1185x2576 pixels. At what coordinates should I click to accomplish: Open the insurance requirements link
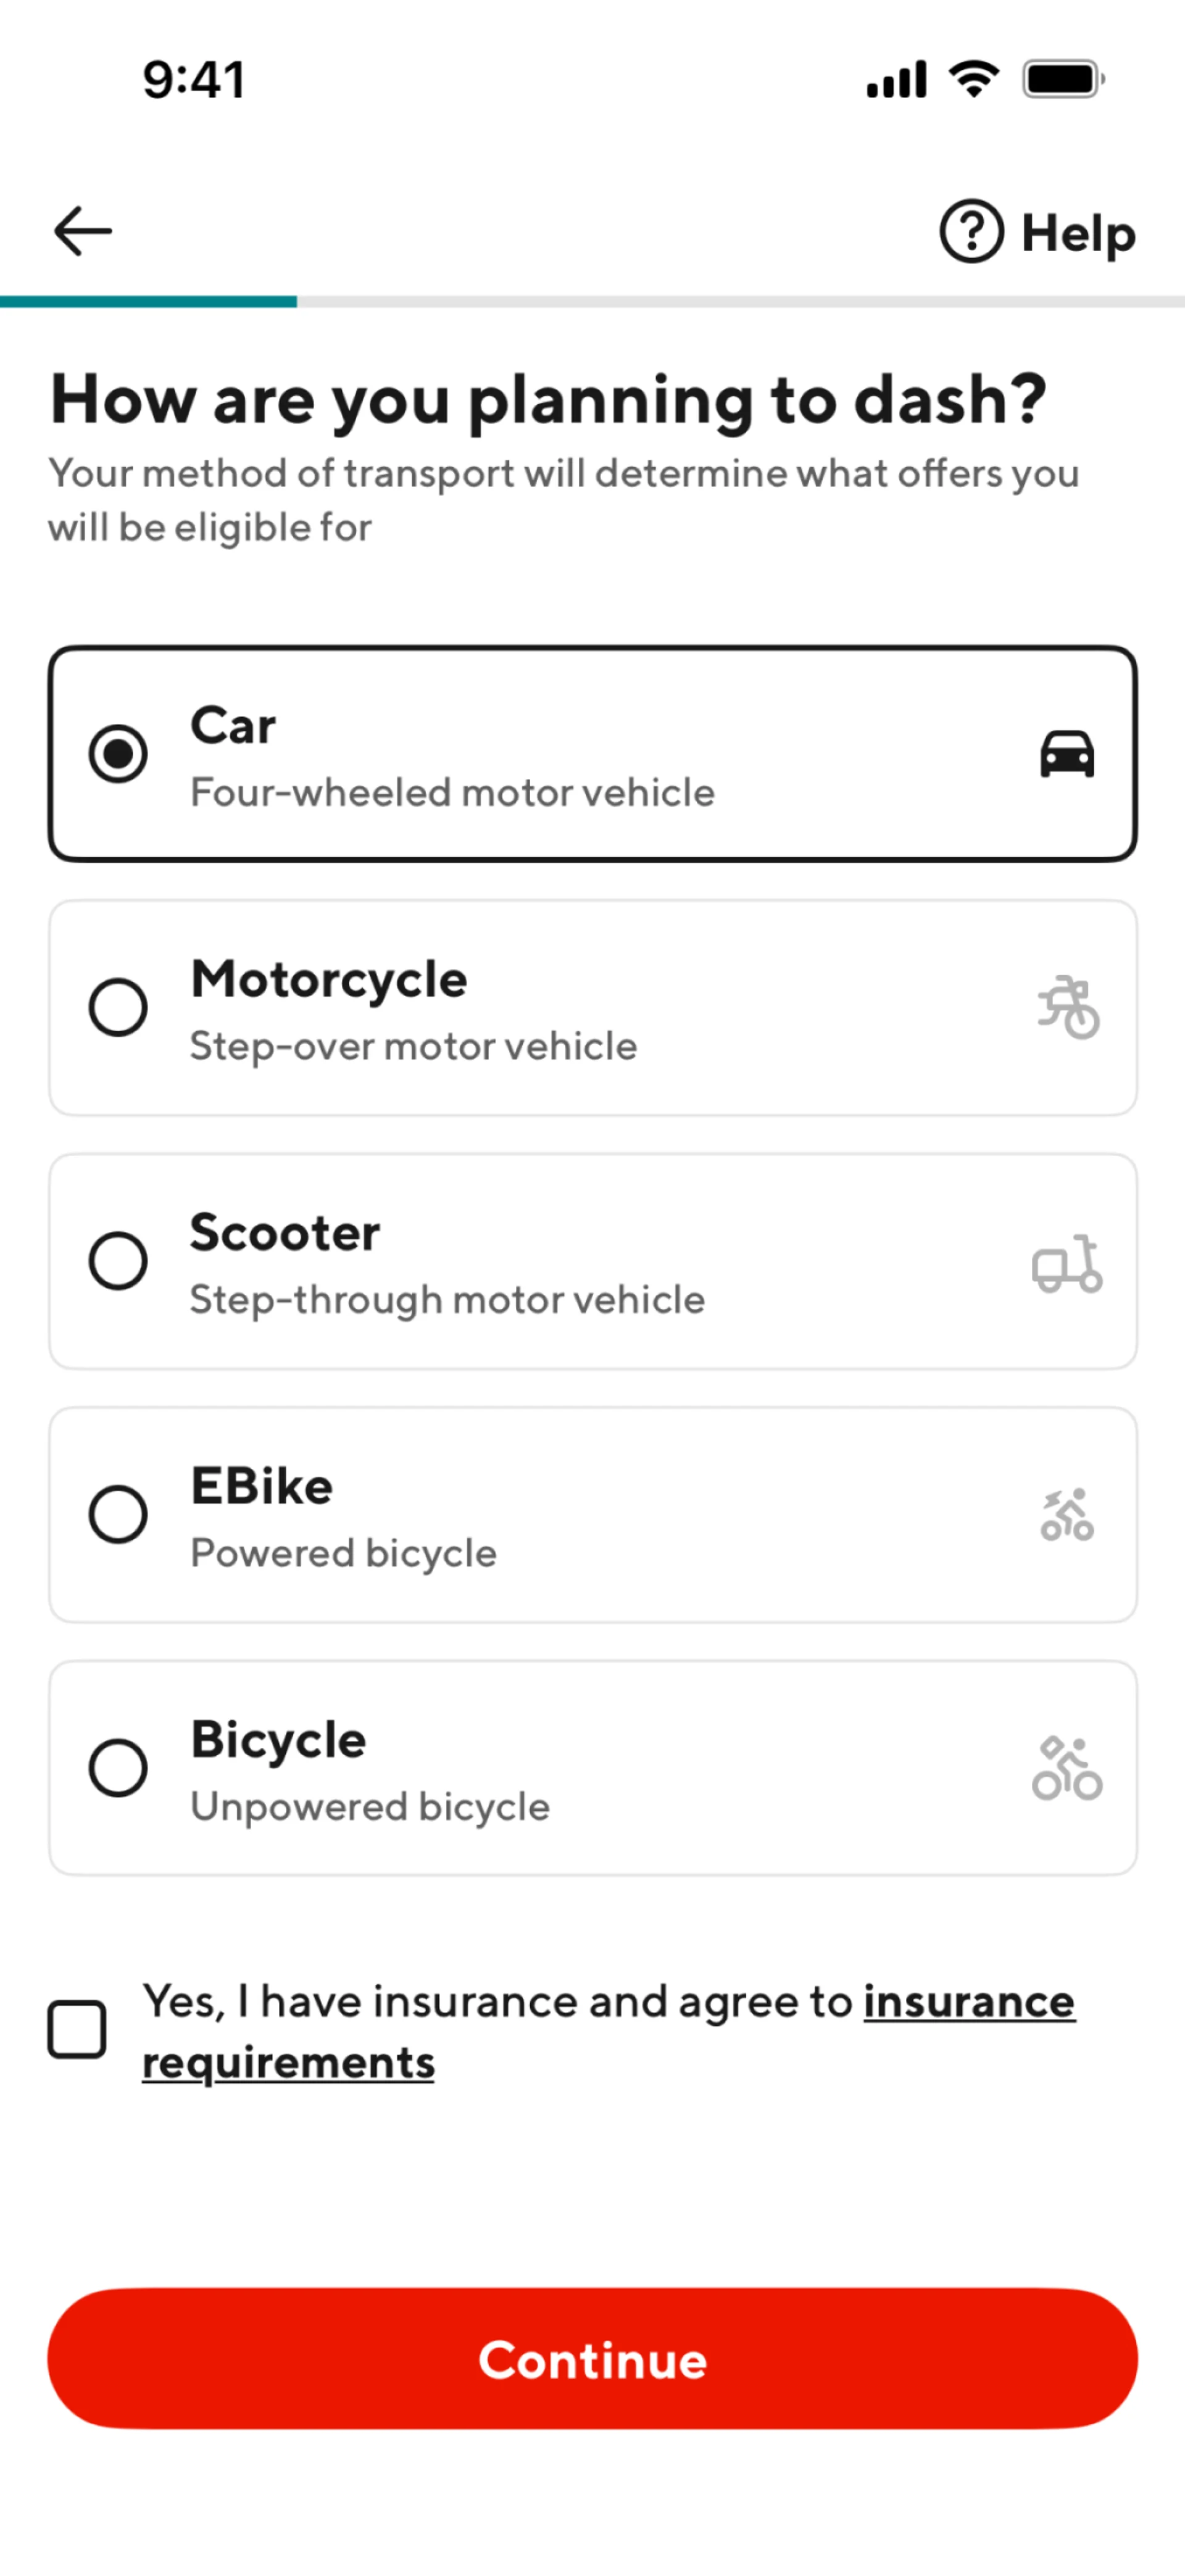tap(968, 2001)
